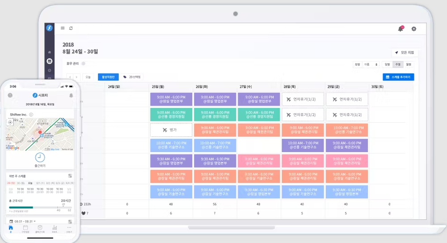
Task: Click the refresh icon in the laptop header
Action: tap(71, 28)
